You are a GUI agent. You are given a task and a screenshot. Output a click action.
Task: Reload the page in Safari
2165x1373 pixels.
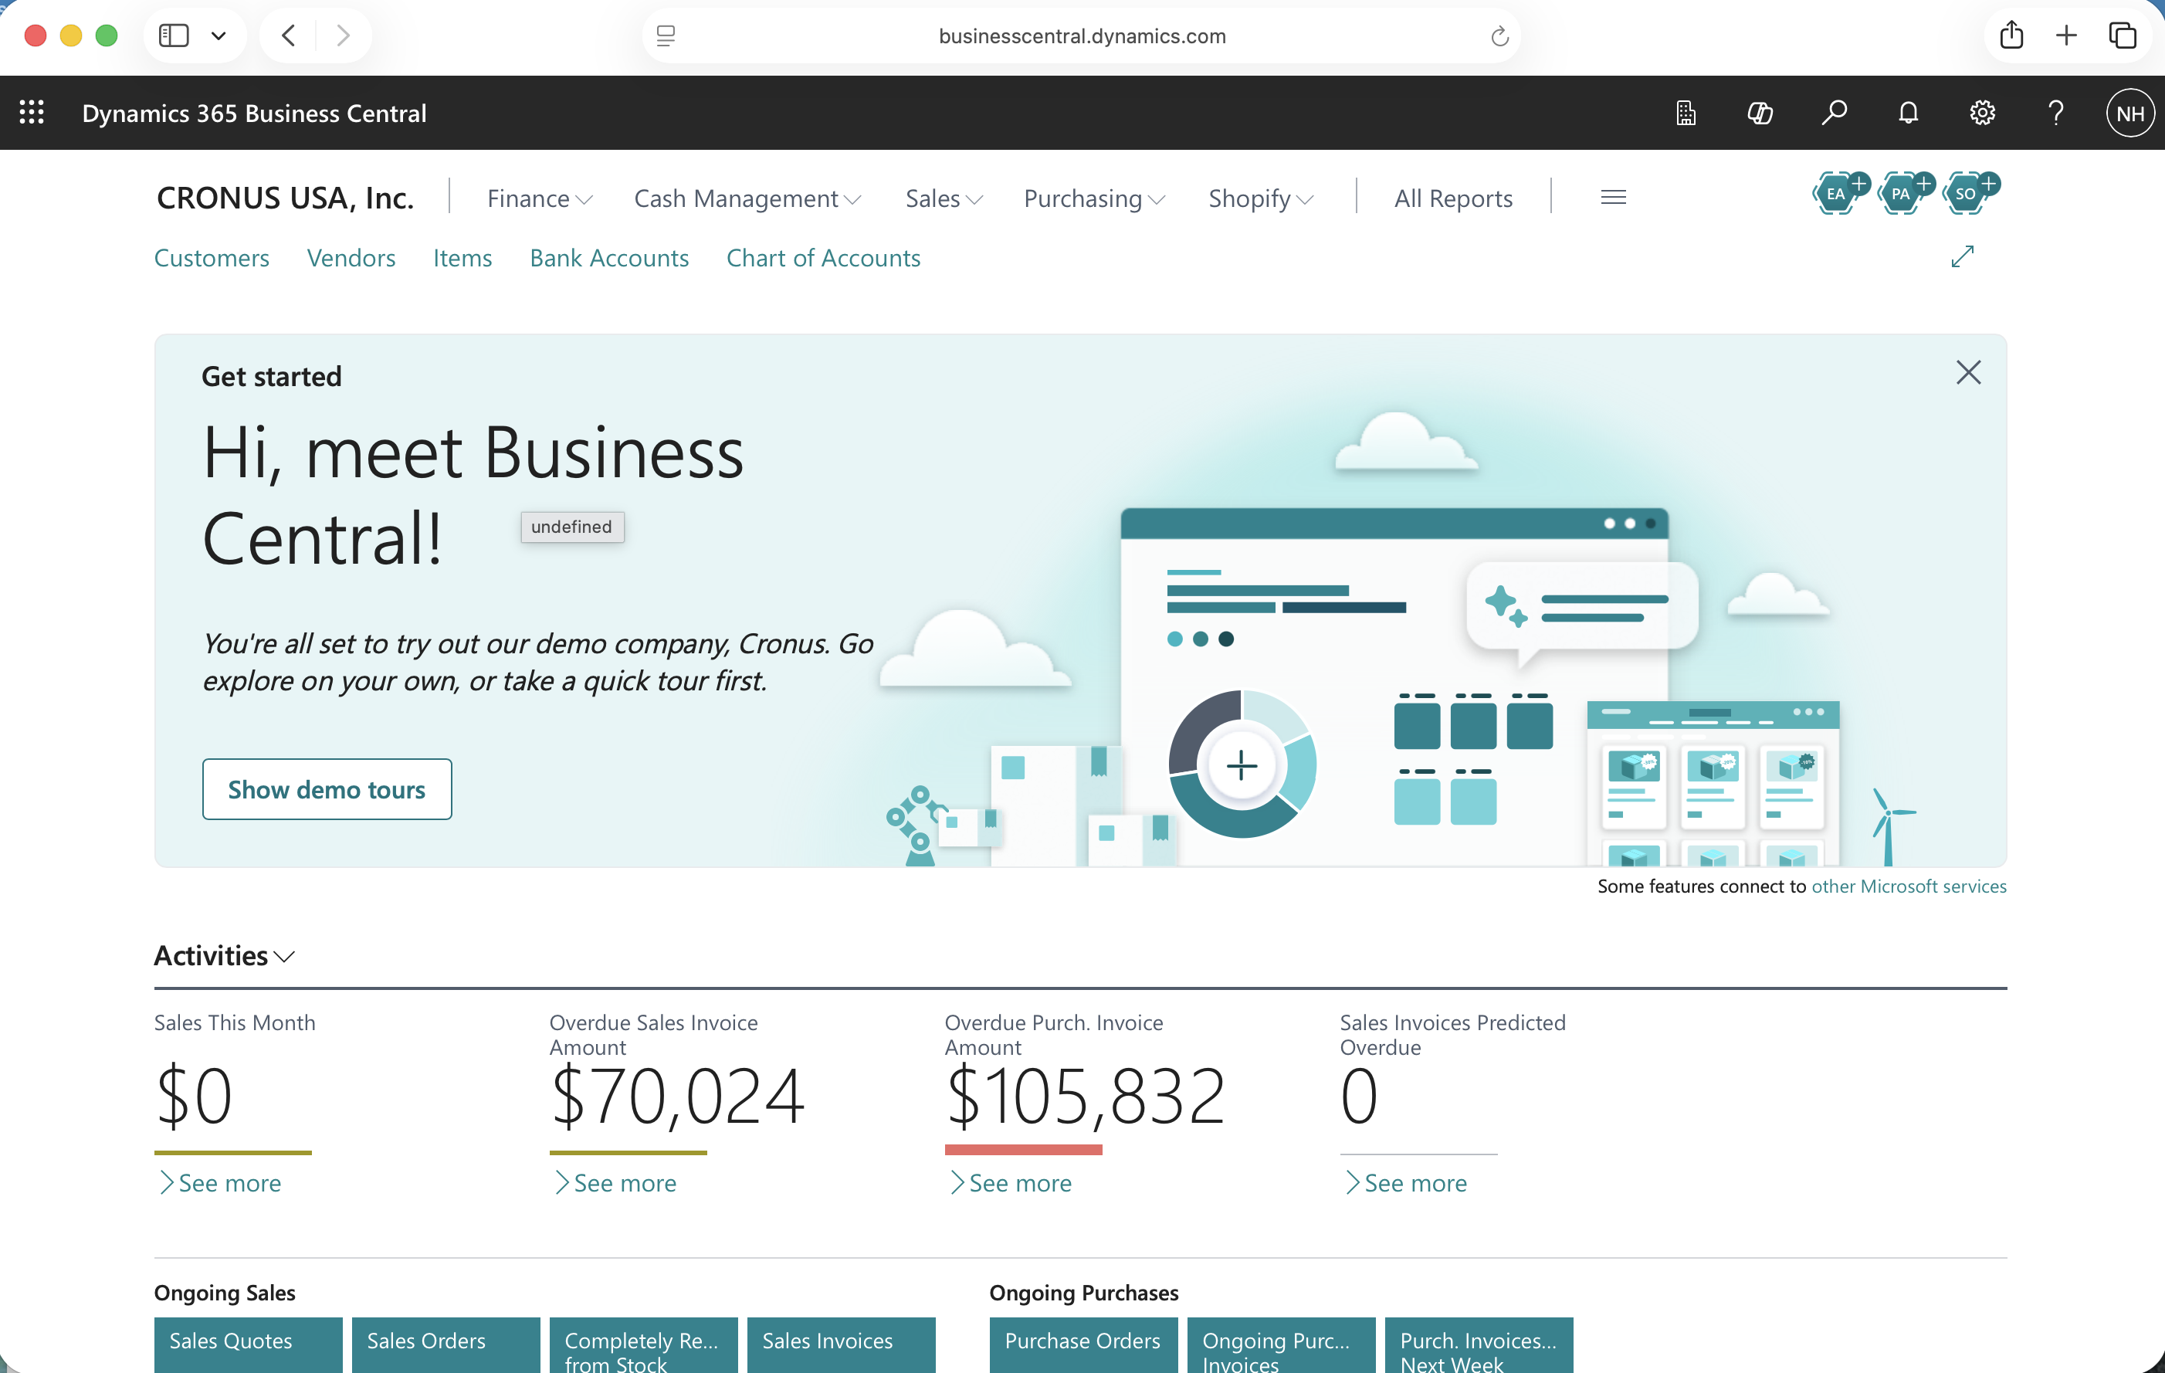[x=1499, y=36]
